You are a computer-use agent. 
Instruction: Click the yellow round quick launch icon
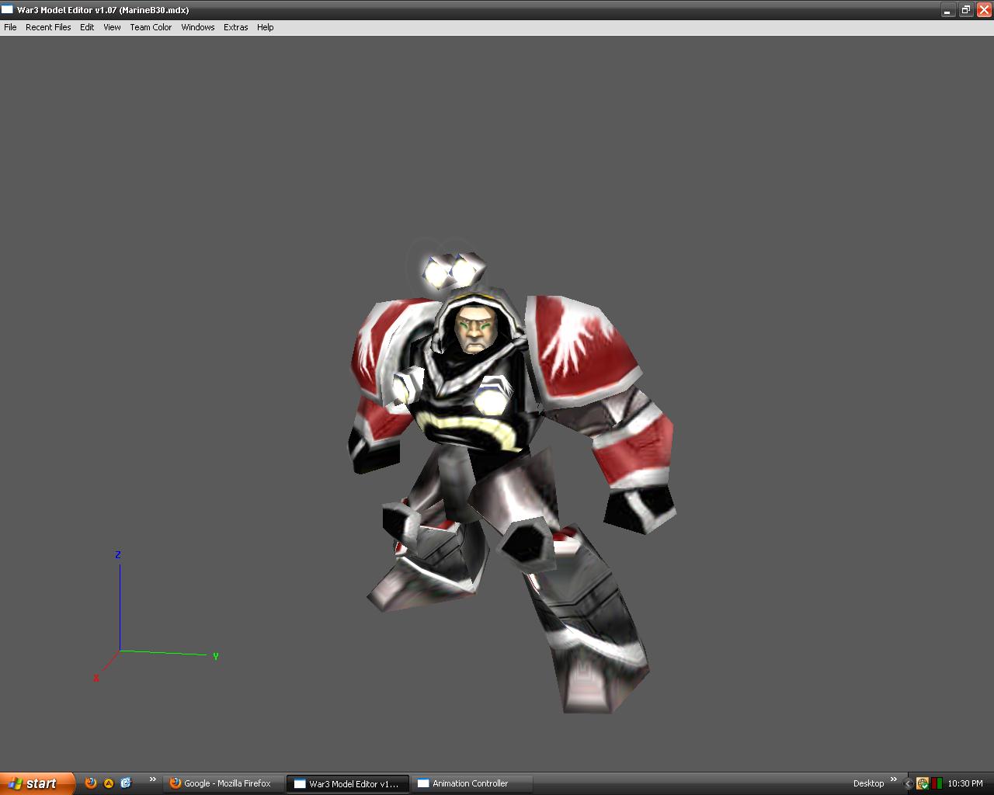click(x=109, y=783)
